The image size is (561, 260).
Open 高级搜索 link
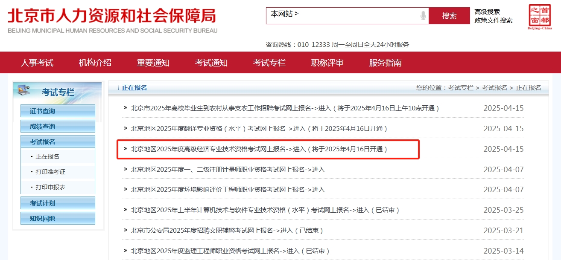tap(487, 12)
